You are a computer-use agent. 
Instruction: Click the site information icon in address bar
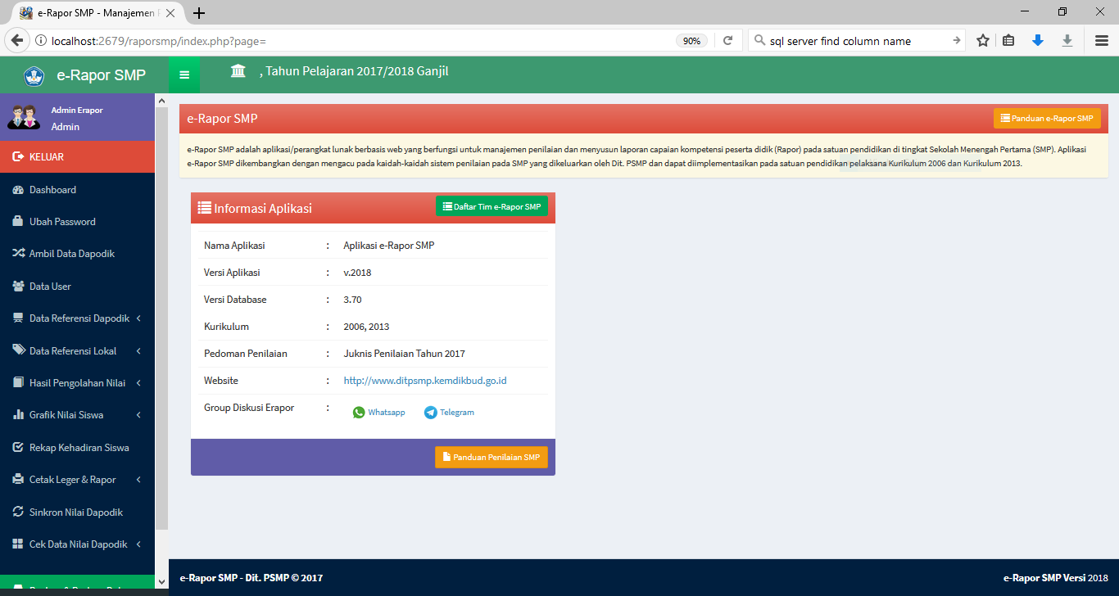coord(40,41)
